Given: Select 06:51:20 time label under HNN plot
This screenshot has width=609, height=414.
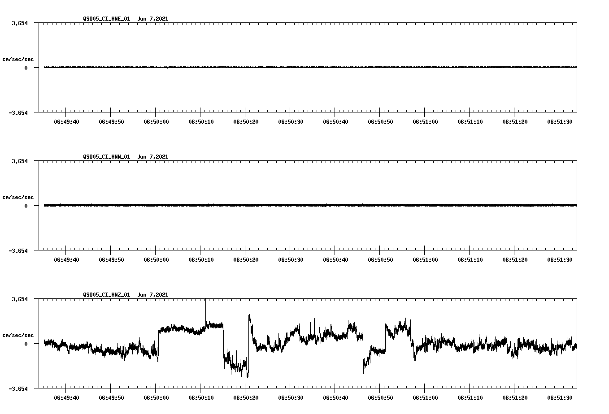Looking at the screenshot, I should click(515, 260).
